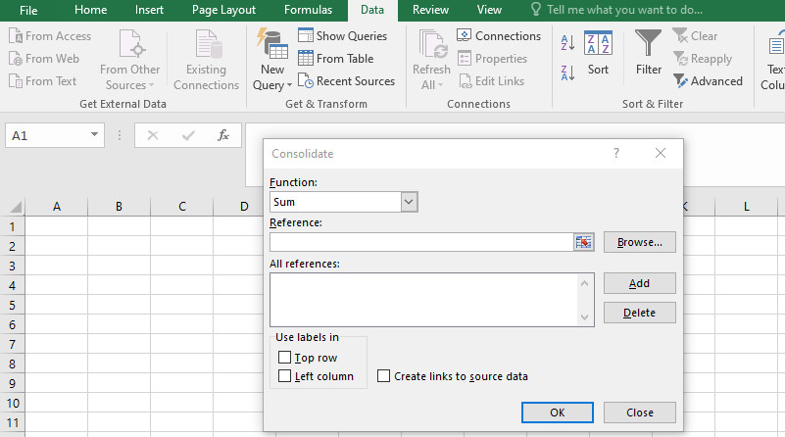Sort Z to A descending
Screen dimensions: 785x437
(x=567, y=73)
